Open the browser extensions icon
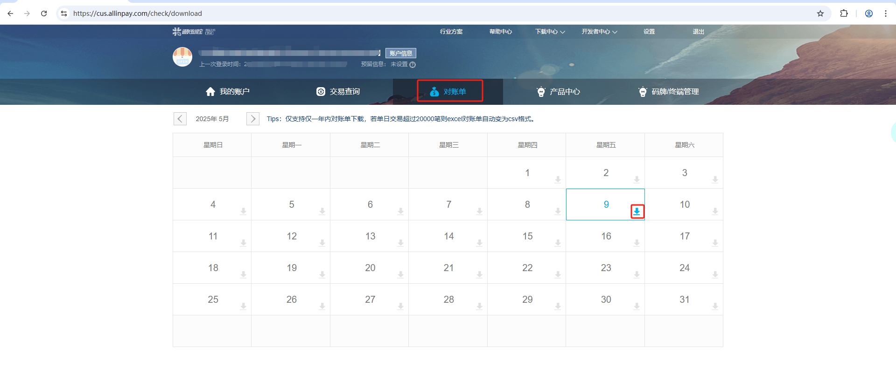Image resolution: width=896 pixels, height=368 pixels. coord(844,14)
